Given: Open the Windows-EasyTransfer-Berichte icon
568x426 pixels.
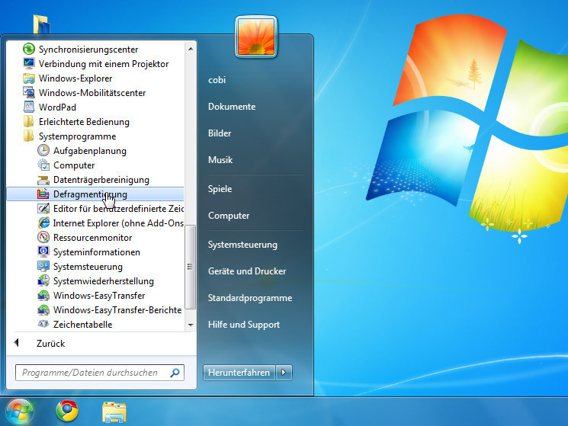Looking at the screenshot, I should [43, 310].
